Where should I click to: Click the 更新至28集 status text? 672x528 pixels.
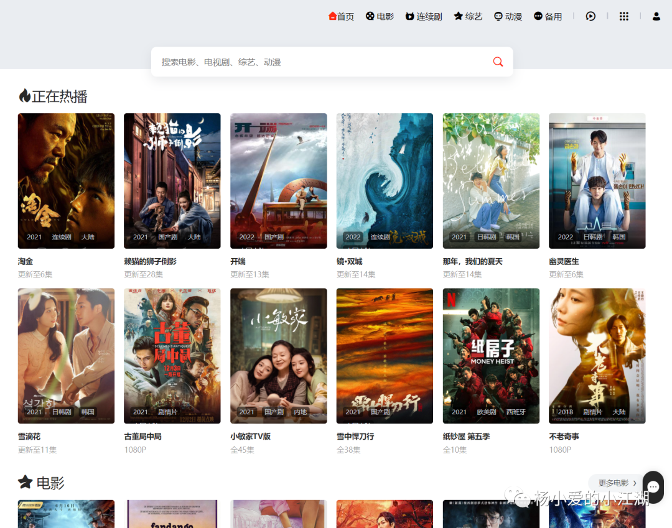[144, 274]
